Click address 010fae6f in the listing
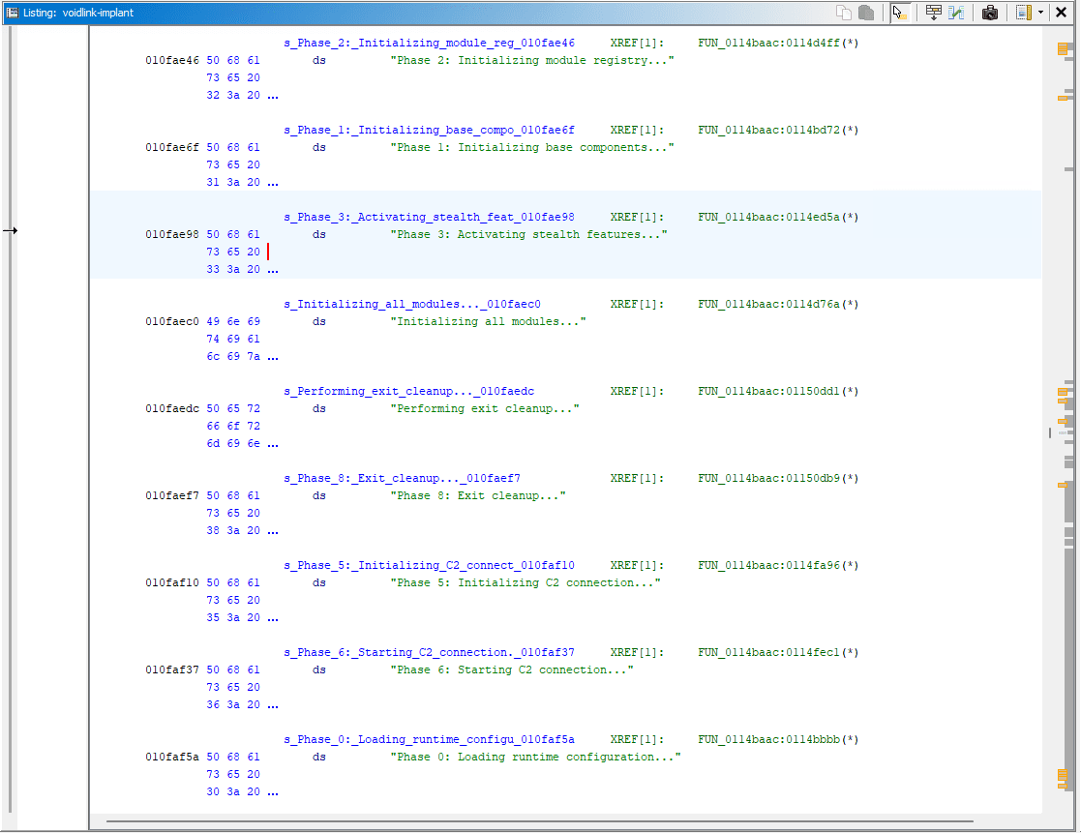This screenshot has height=833, width=1081. click(172, 147)
